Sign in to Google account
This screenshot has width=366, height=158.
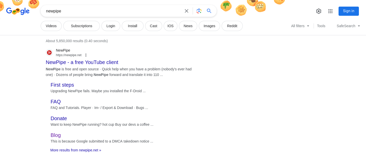(x=348, y=11)
